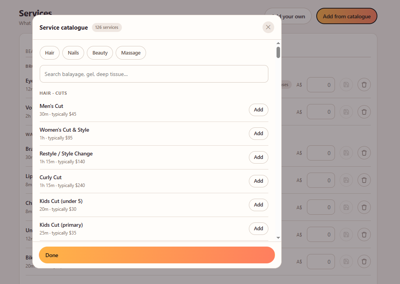Close the Service catalogue dialog
This screenshot has height=284, width=400.
(x=268, y=27)
